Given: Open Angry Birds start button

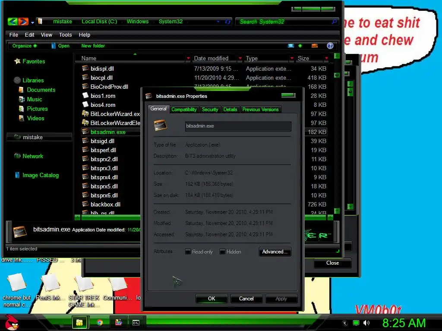Looking at the screenshot, I should pyautogui.click(x=12, y=322).
